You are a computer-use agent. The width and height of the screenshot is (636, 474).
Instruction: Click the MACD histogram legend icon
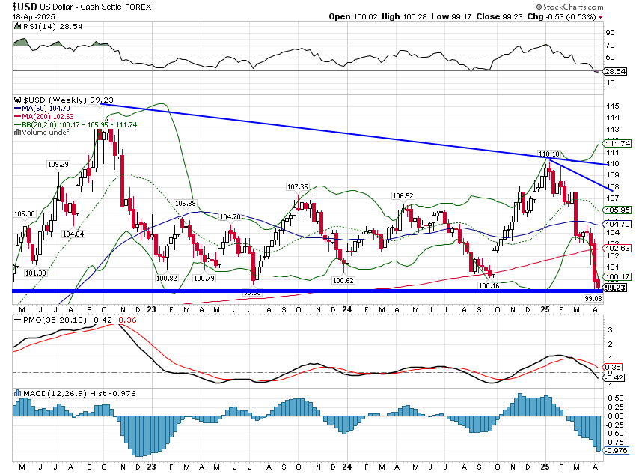pyautogui.click(x=18, y=392)
